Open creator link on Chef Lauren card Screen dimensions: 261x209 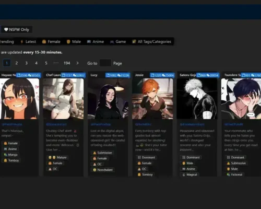pyautogui.click(x=56, y=124)
